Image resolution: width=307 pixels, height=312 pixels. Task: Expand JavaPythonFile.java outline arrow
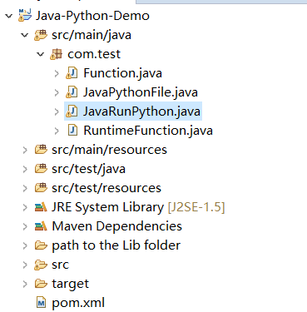57,92
